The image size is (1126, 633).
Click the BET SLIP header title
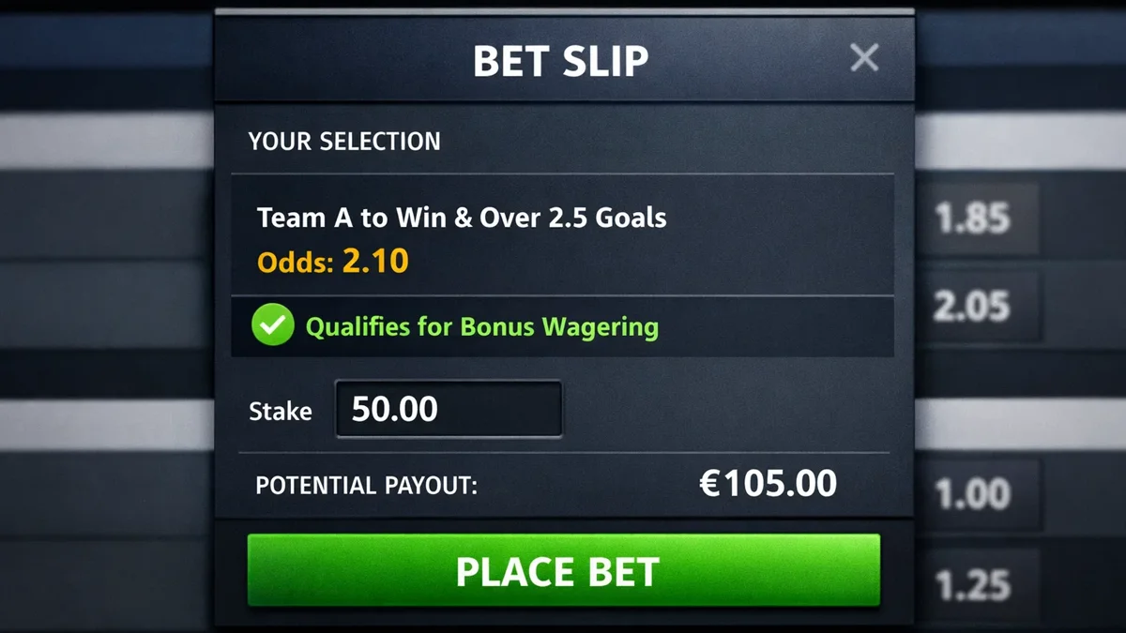560,61
